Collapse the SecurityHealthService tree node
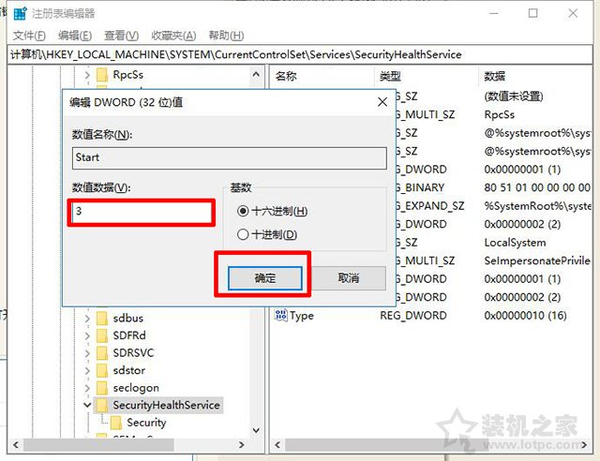The width and height of the screenshot is (600, 461). [x=87, y=406]
